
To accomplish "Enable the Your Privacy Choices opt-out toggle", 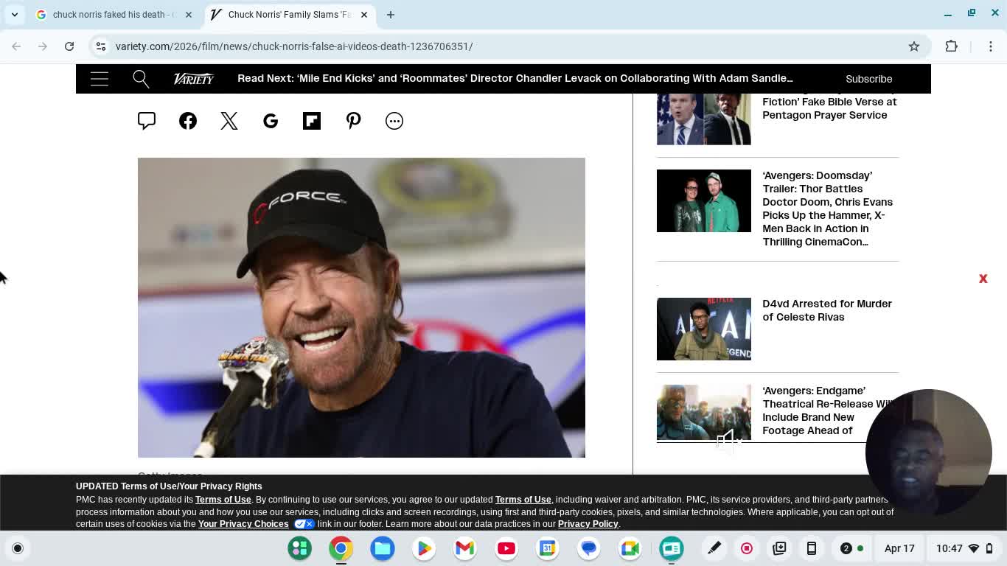I will click(303, 524).
